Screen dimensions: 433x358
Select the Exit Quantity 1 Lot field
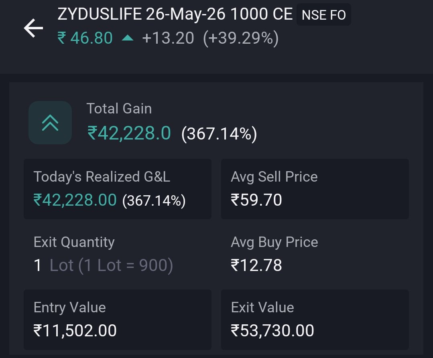(103, 254)
